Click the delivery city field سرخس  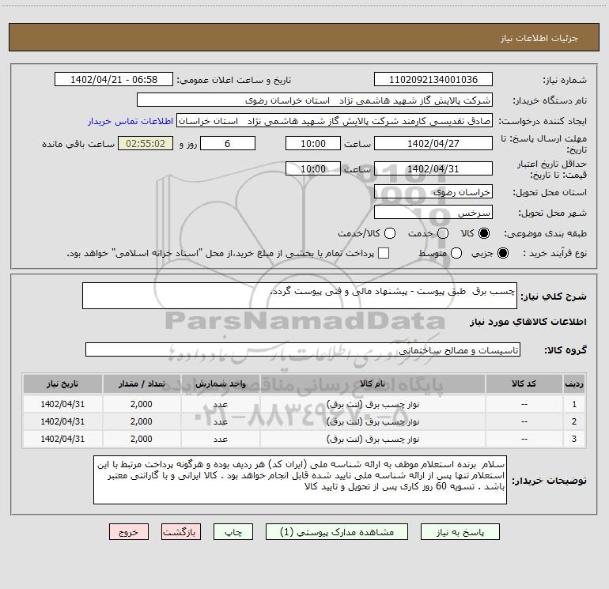pyautogui.click(x=433, y=213)
